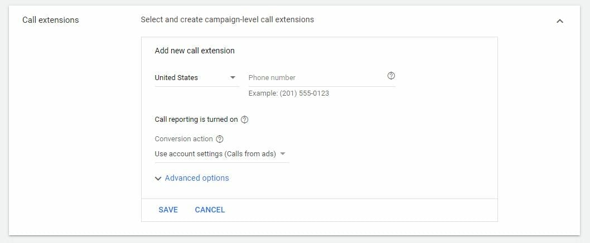Screen dimensions: 590x243
Task: Save the new call extension
Action: [168, 210]
